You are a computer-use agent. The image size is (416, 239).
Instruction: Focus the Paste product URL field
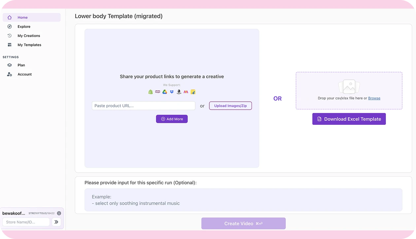point(144,106)
